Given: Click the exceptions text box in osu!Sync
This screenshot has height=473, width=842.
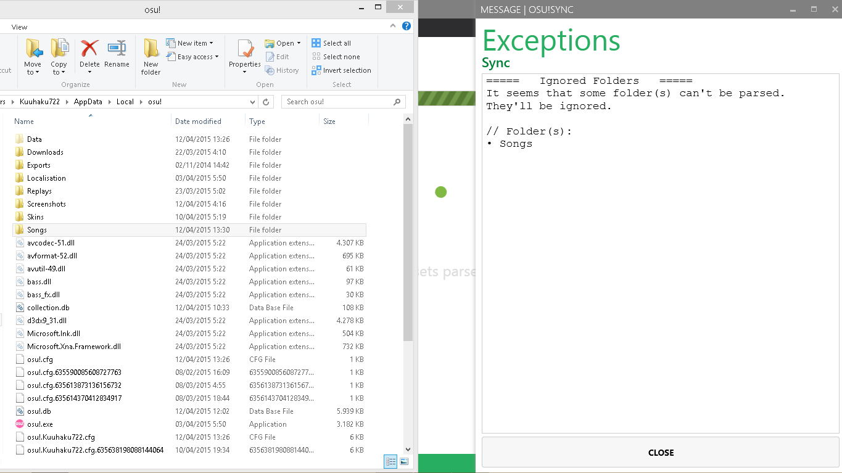Looking at the screenshot, I should click(661, 253).
